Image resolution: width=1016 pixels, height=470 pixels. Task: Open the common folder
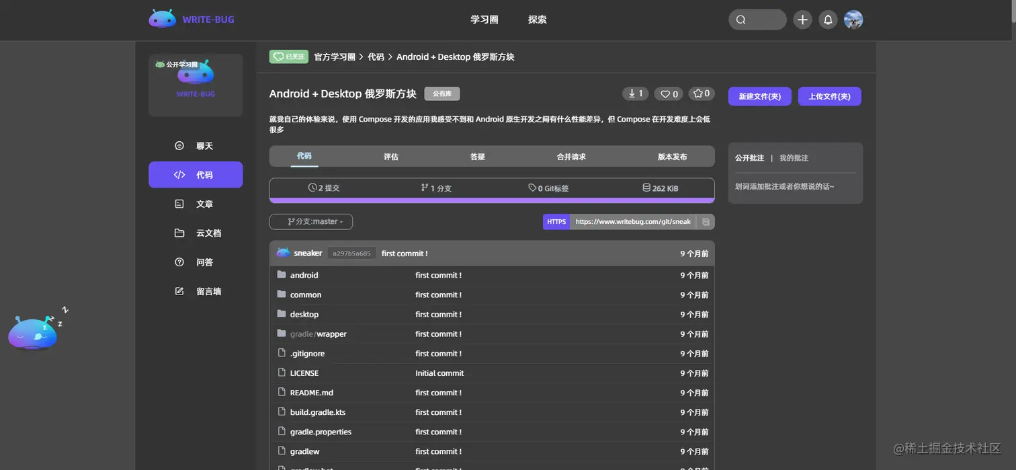(x=306, y=295)
